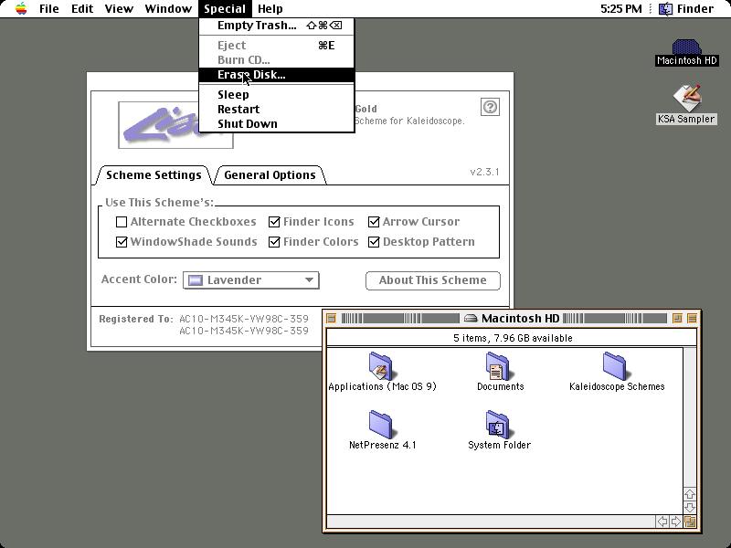This screenshot has width=731, height=548.
Task: Click the help question mark icon
Action: click(x=490, y=107)
